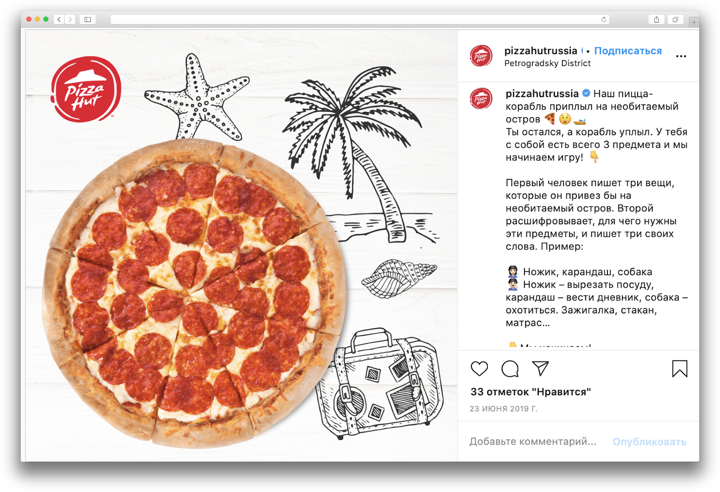Save post with bookmark icon
Image resolution: width=720 pixels, height=492 pixels.
(x=679, y=369)
